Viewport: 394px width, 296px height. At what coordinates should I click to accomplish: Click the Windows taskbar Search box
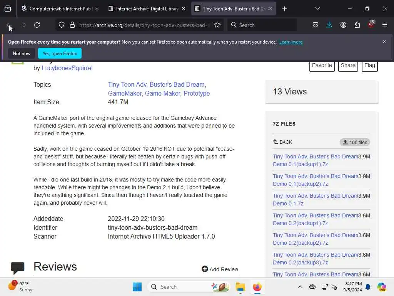coord(189,287)
